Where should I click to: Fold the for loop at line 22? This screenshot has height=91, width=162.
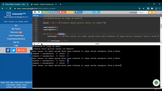coord(38,34)
